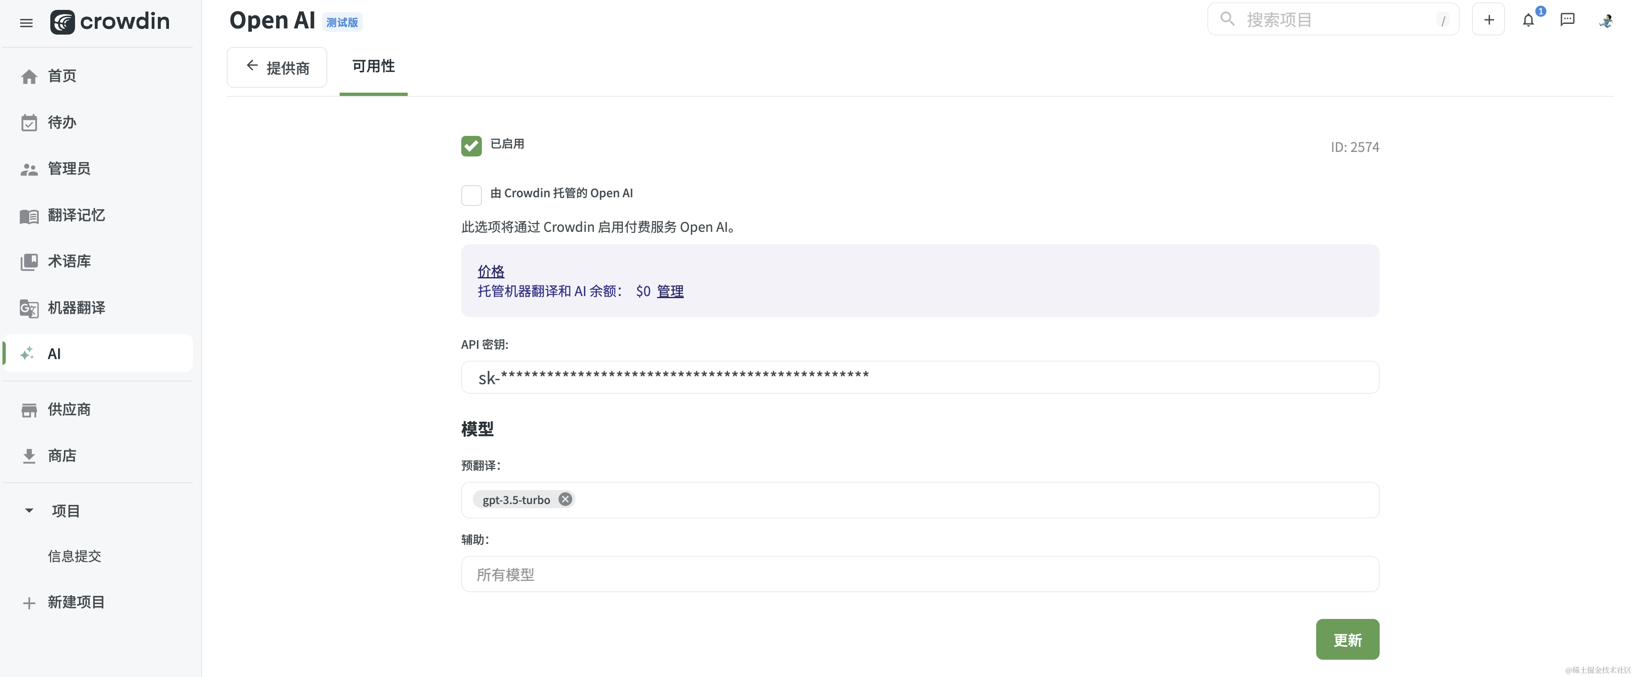Open the Pricing (价格) link

491,271
